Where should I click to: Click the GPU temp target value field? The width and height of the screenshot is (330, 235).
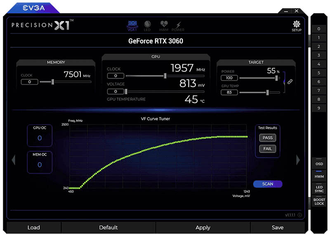(229, 93)
